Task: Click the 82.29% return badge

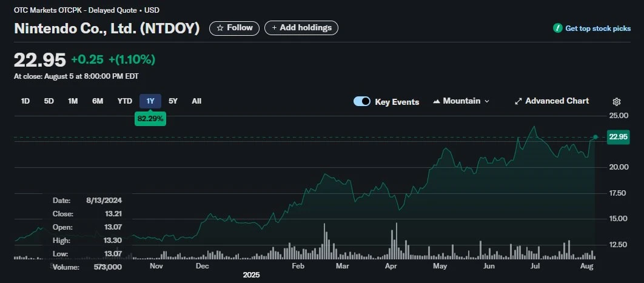Action: pyautogui.click(x=150, y=119)
